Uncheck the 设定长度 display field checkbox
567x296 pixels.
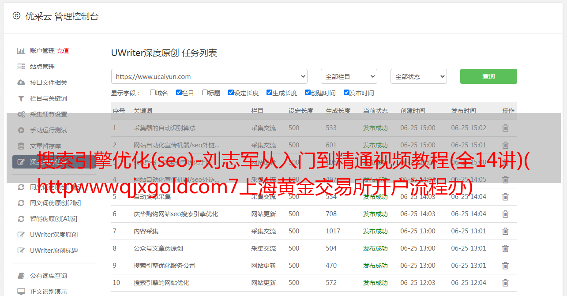(x=231, y=93)
